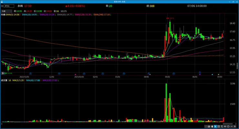Select the hand pan tool

212,126
